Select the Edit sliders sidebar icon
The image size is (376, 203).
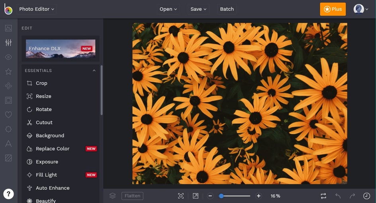[8, 43]
